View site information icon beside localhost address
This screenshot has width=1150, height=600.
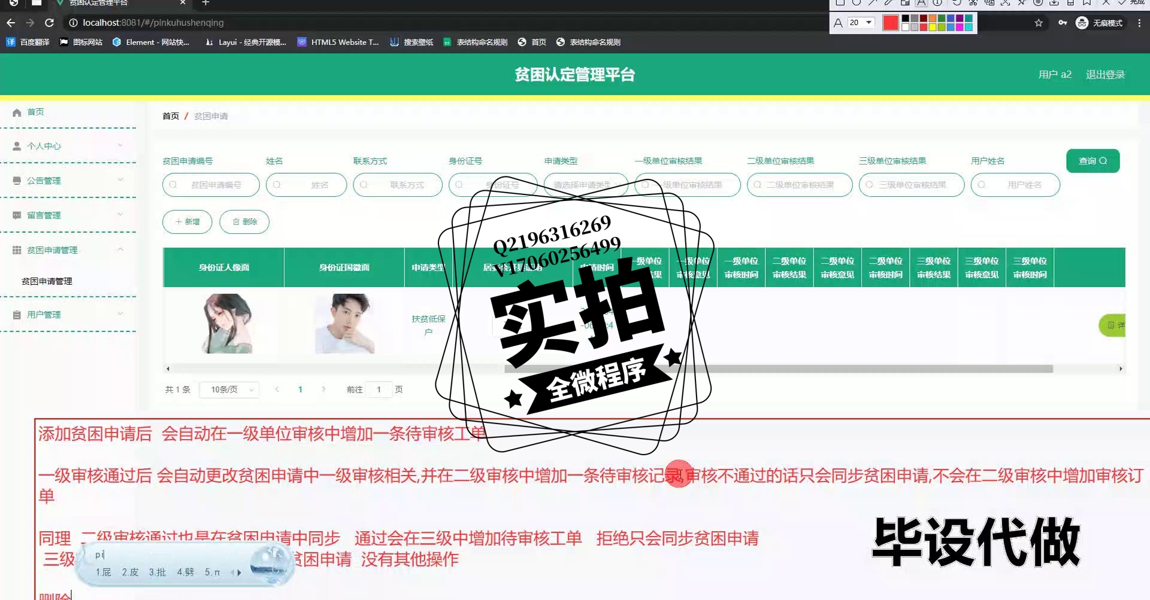[x=73, y=23]
